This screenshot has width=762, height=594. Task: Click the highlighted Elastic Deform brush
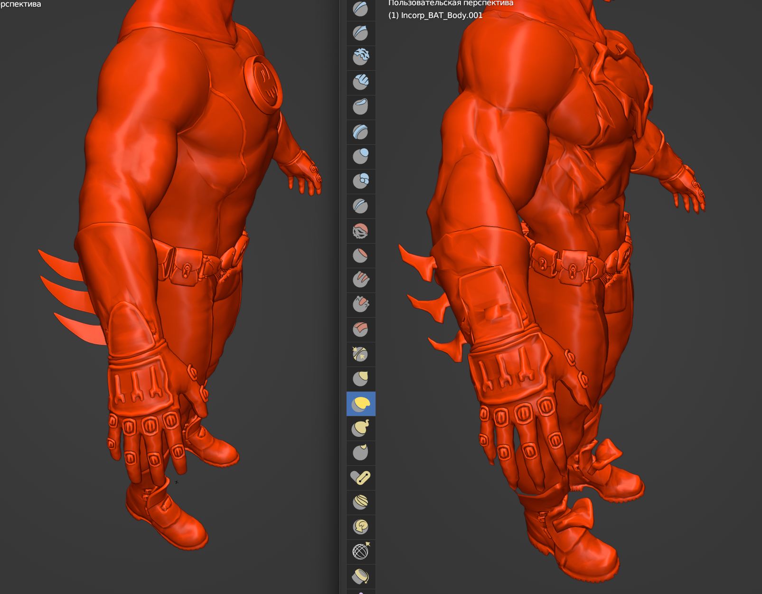[361, 404]
